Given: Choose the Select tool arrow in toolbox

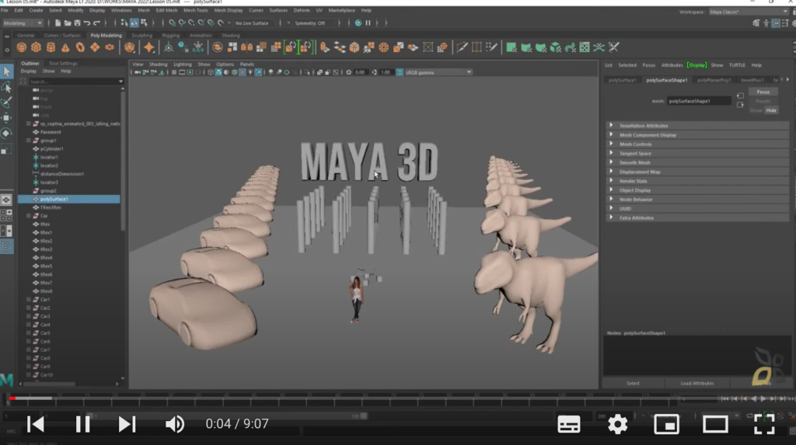Looking at the screenshot, I should coord(6,71).
